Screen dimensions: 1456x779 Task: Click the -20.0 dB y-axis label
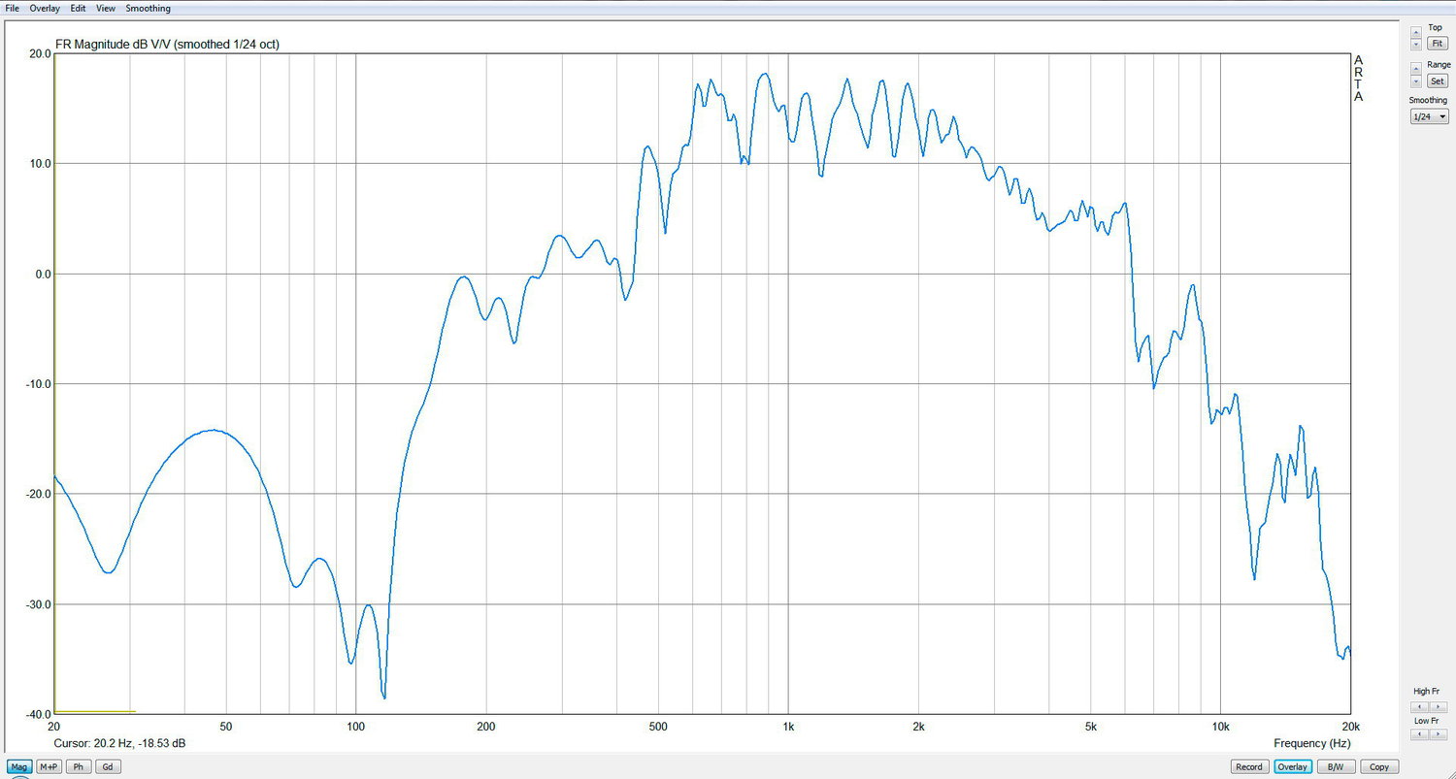coord(38,495)
